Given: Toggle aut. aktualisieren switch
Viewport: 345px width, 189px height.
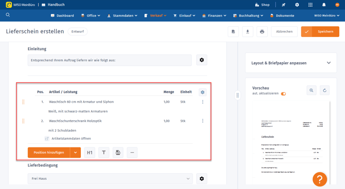Looking at the screenshot, I should 283,94.
